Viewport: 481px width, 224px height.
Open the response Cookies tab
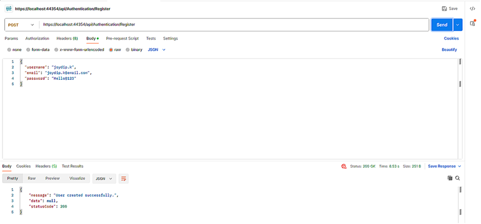click(x=24, y=166)
